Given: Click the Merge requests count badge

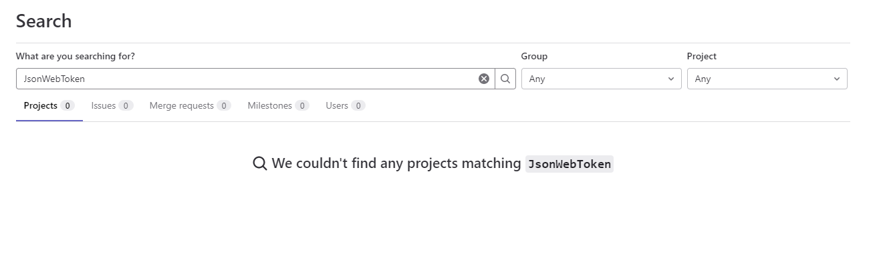Looking at the screenshot, I should pyautogui.click(x=224, y=106).
